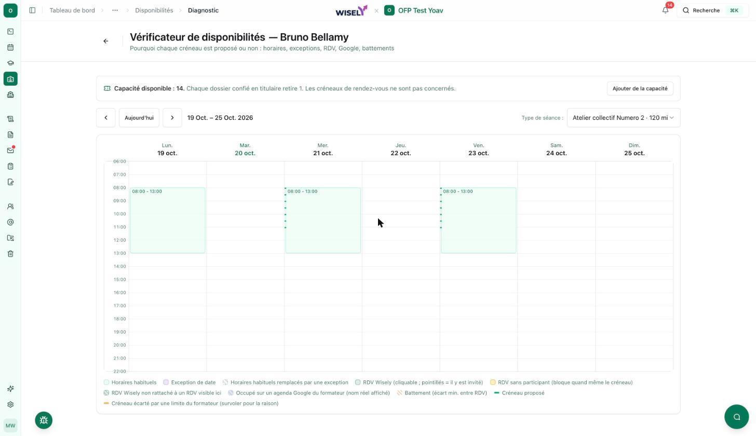The image size is (756, 436).
Task: Open the text file sidebar icon
Action: (x=10, y=135)
